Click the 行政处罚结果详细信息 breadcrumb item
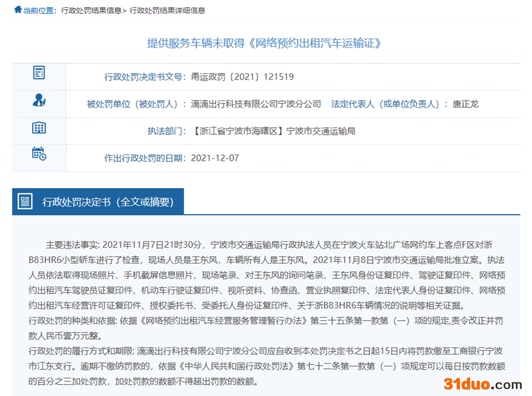 tap(167, 10)
